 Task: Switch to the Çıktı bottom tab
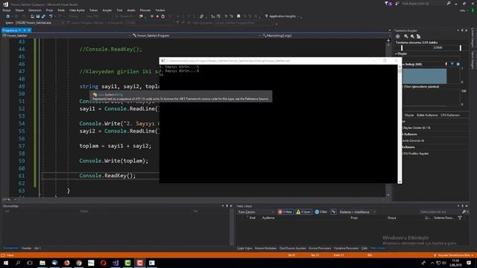click(x=364, y=248)
